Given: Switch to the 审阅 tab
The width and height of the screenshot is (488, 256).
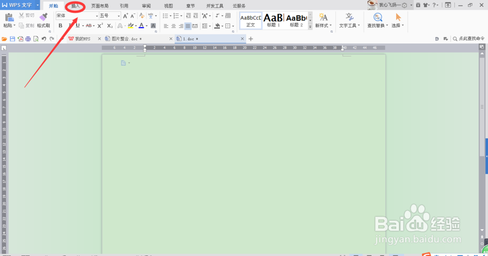Looking at the screenshot, I should click(x=146, y=5).
